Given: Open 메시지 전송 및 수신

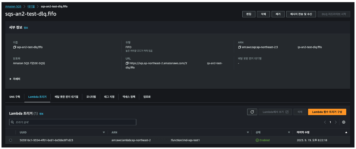Looking at the screenshot, I should click(x=301, y=14).
